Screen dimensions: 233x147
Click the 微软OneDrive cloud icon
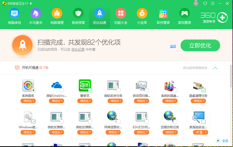coord(56,85)
